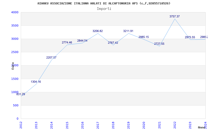The height and width of the screenshot is (130, 208).
Task: Select the 3757.37 peak data label
Action: pyautogui.click(x=174, y=16)
